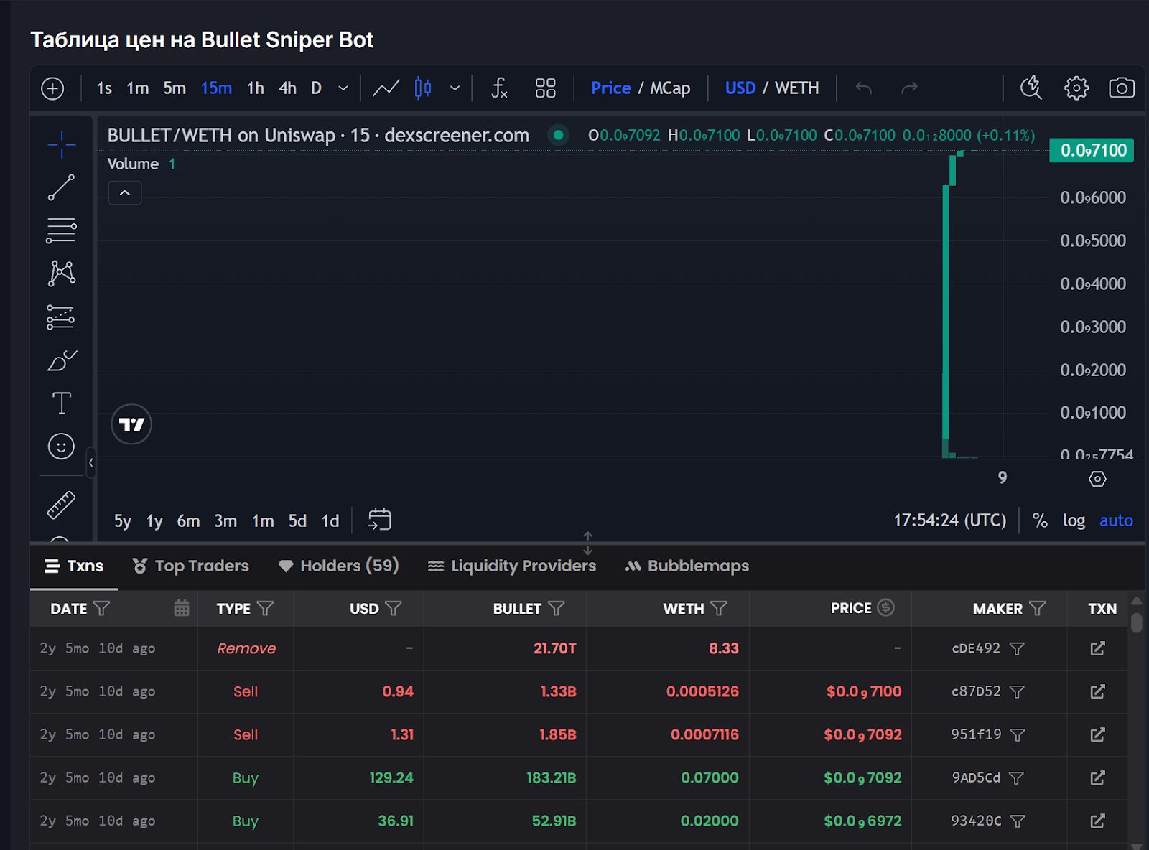Toggle logarithmic price scale with log button
Image resolution: width=1149 pixels, height=850 pixels.
click(x=1074, y=520)
